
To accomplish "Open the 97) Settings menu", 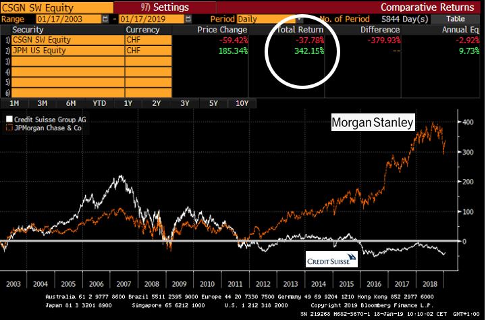I will (x=165, y=7).
